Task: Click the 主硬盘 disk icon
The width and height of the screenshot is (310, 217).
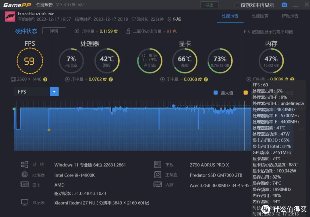Action: pyautogui.click(x=158, y=175)
